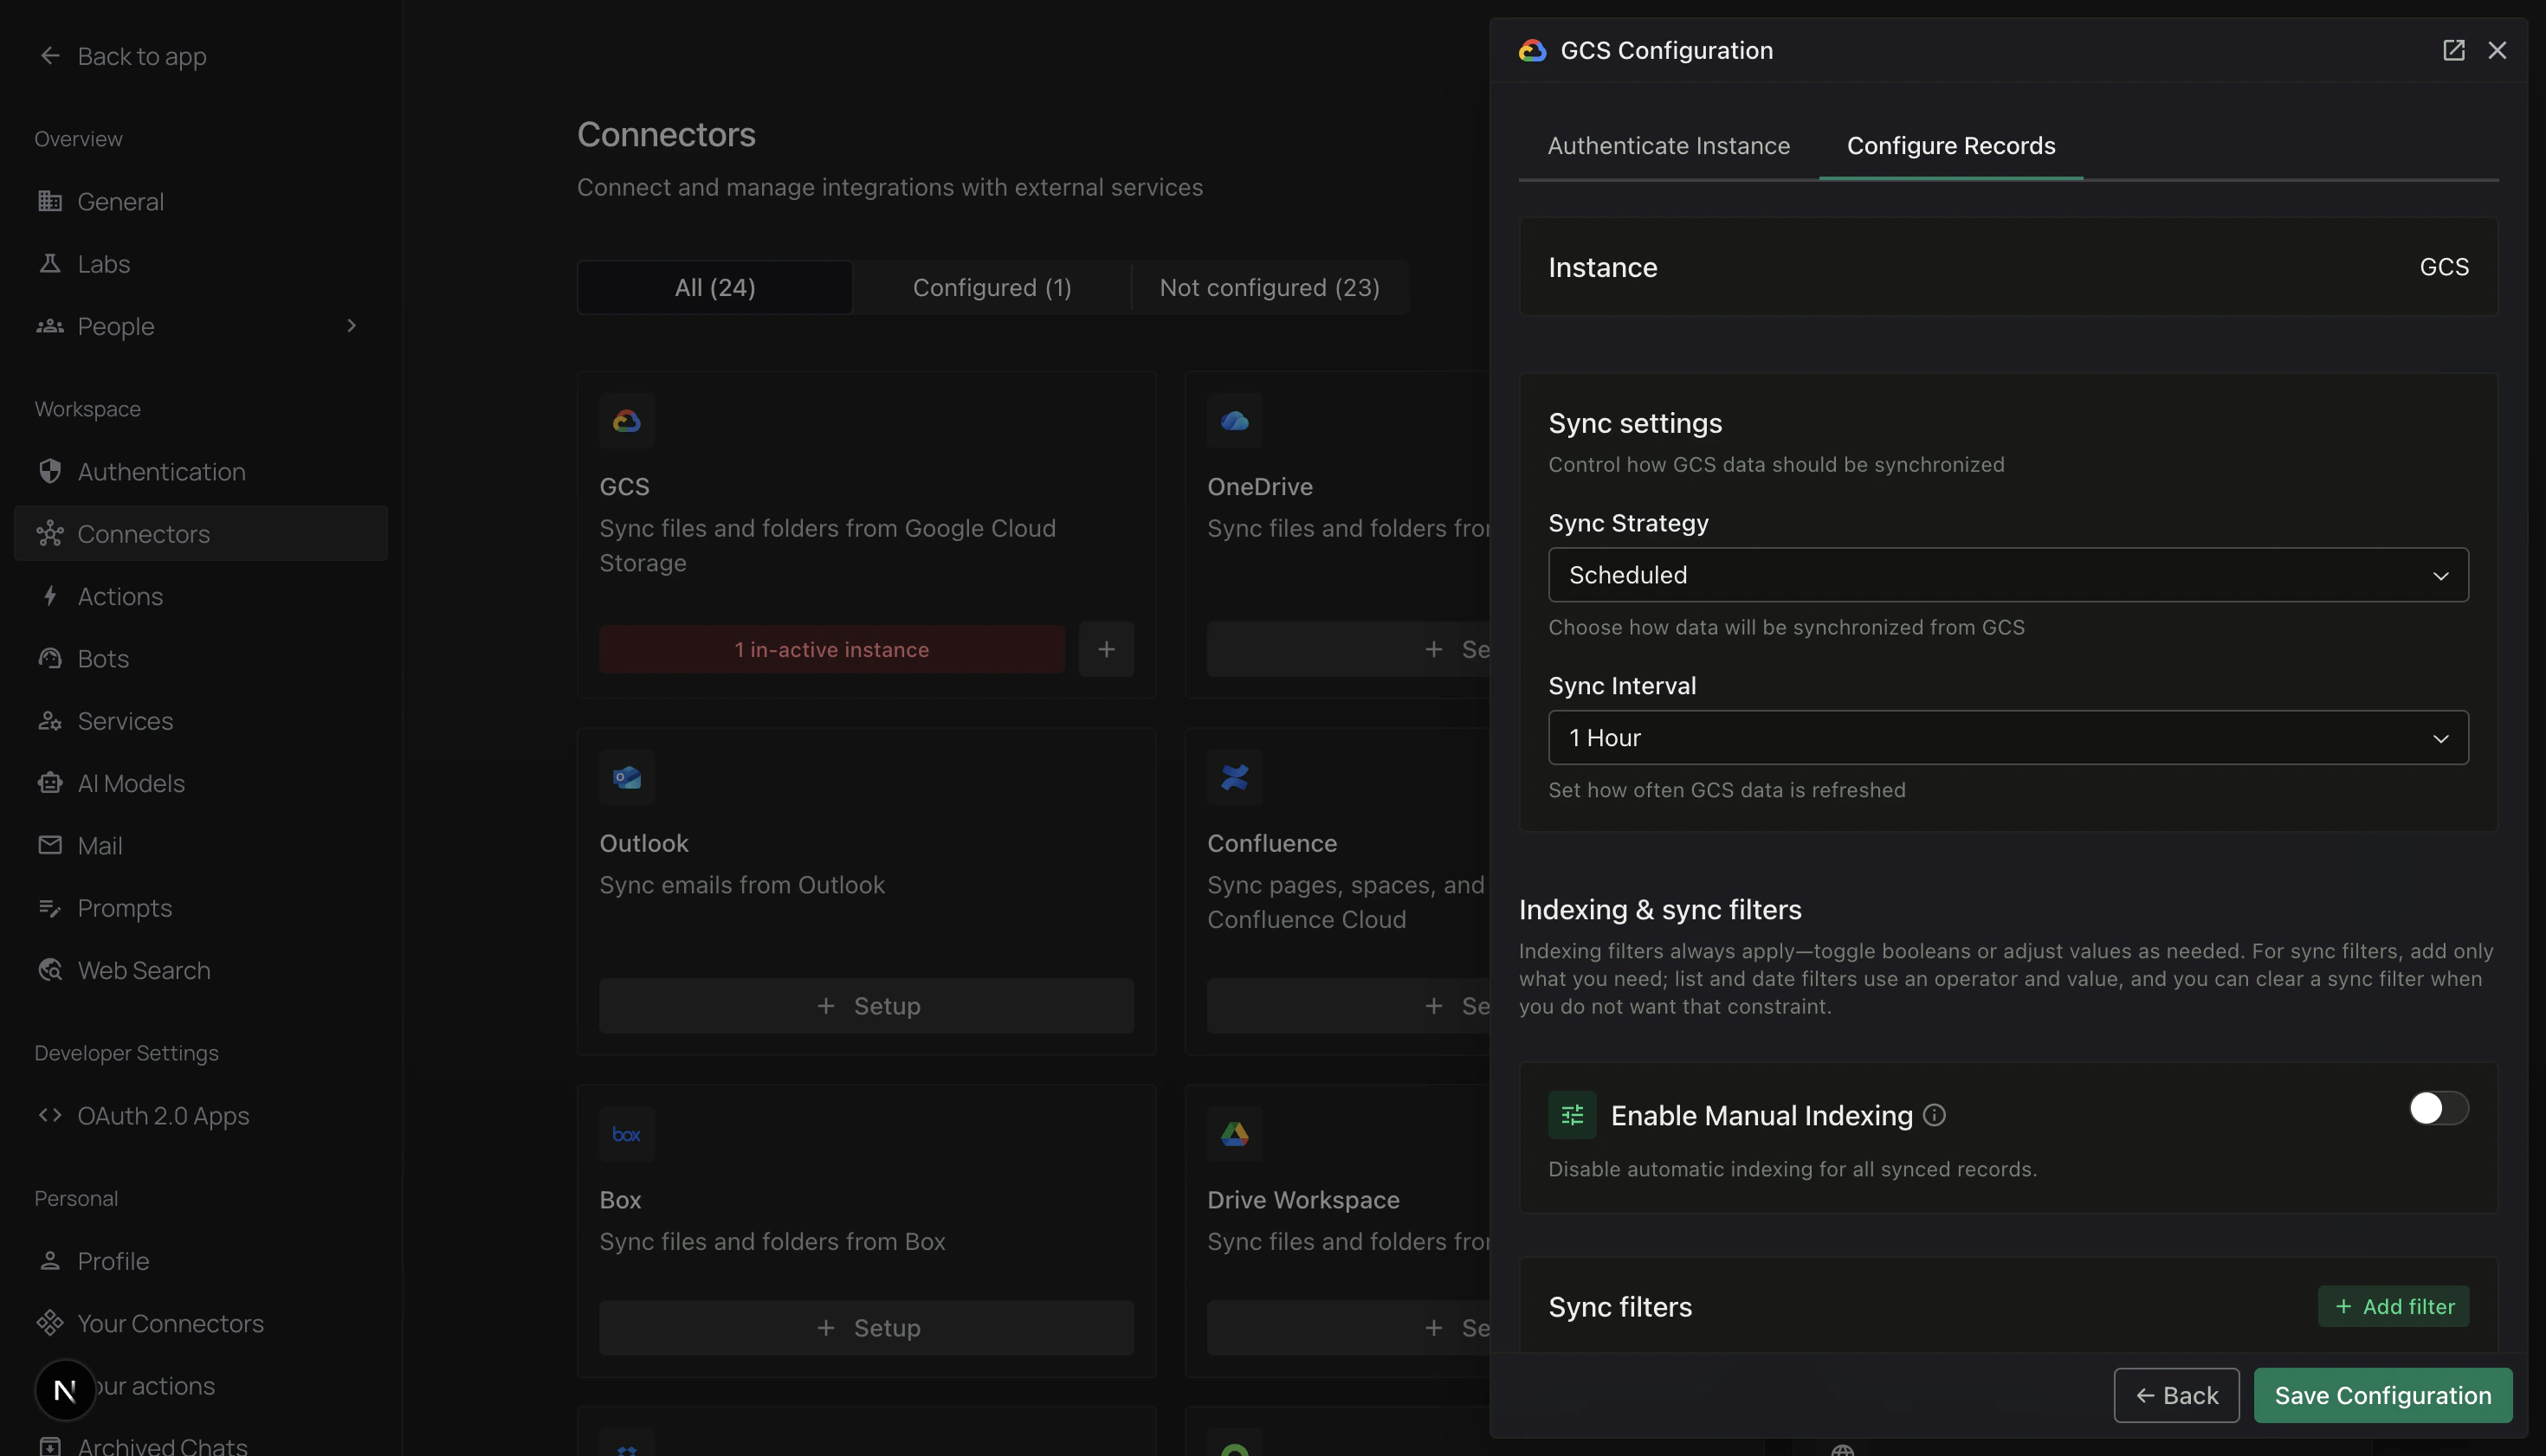Image resolution: width=2546 pixels, height=1456 pixels.
Task: Click the Your Connectors diamond icon
Action: click(x=50, y=1323)
